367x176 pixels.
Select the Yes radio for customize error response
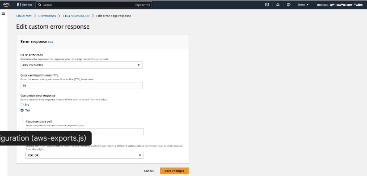point(22,110)
